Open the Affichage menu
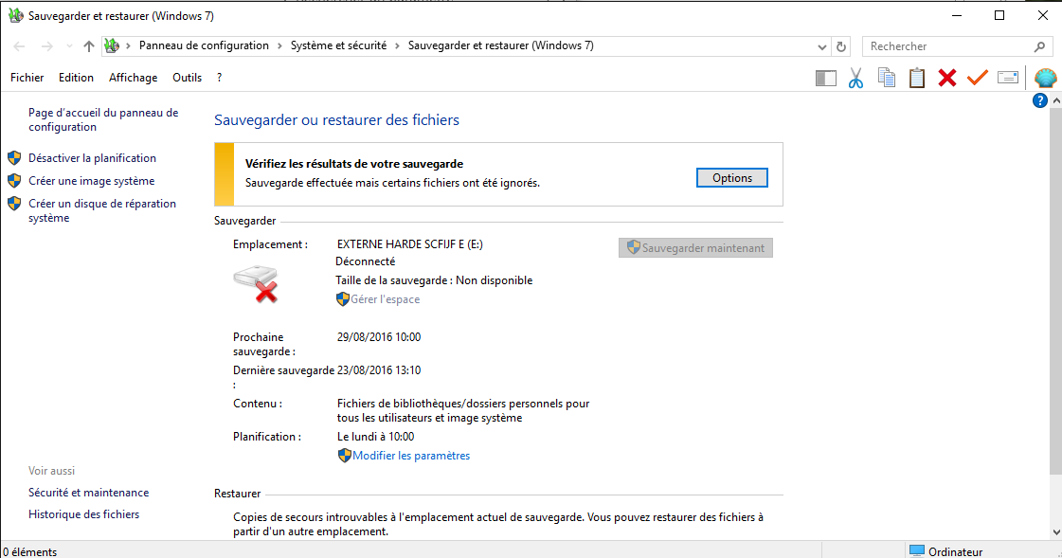 coord(134,78)
